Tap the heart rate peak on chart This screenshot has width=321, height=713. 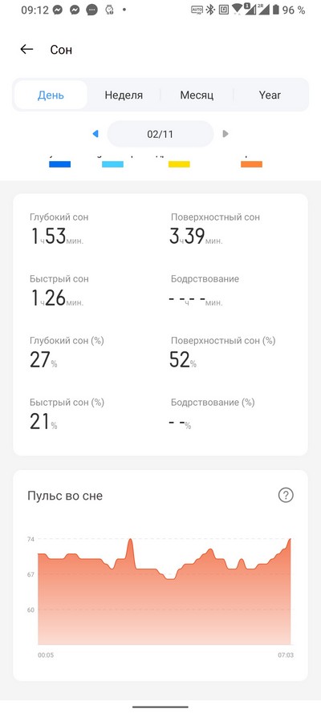130,541
